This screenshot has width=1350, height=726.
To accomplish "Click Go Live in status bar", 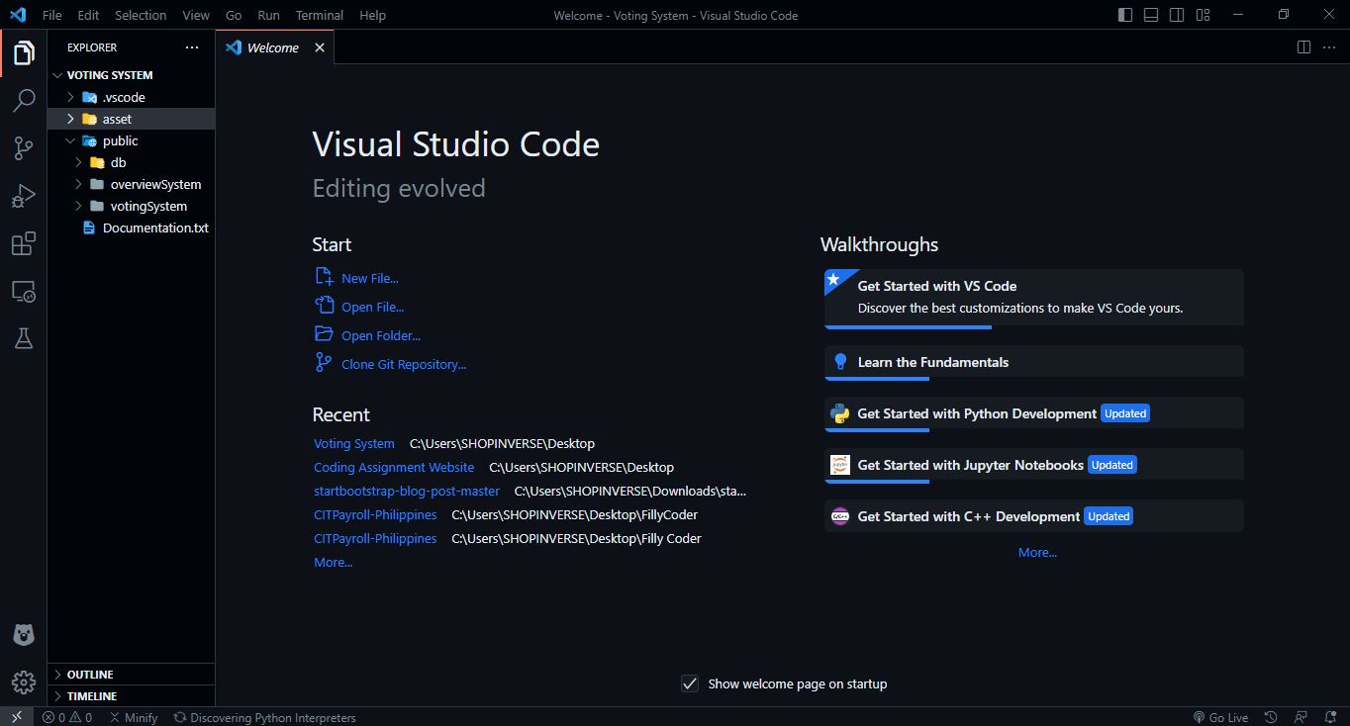I will tap(1220, 717).
